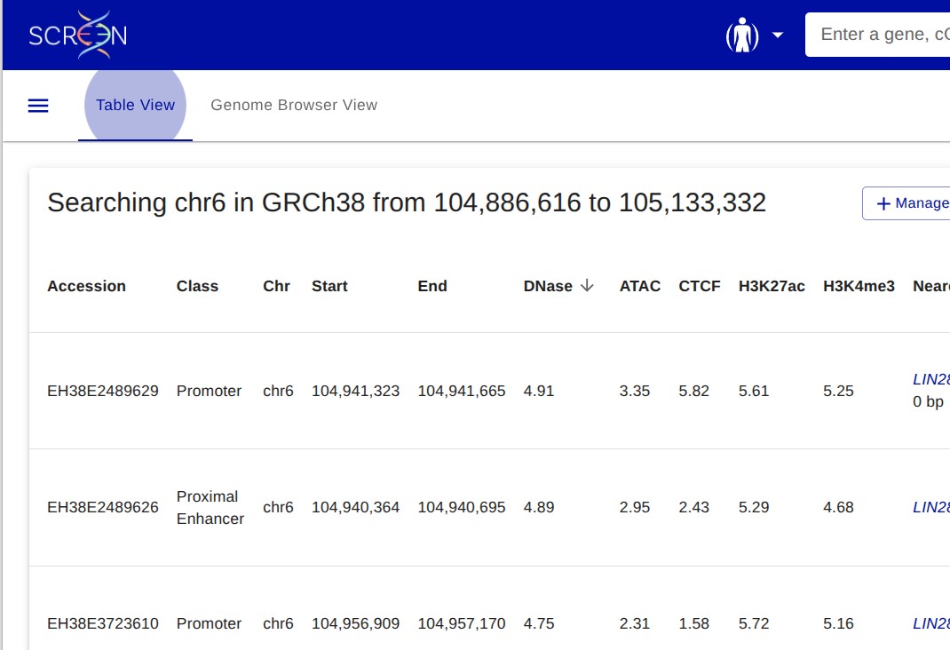
Task: Click H3K27ac value 5.61
Action: click(x=754, y=391)
